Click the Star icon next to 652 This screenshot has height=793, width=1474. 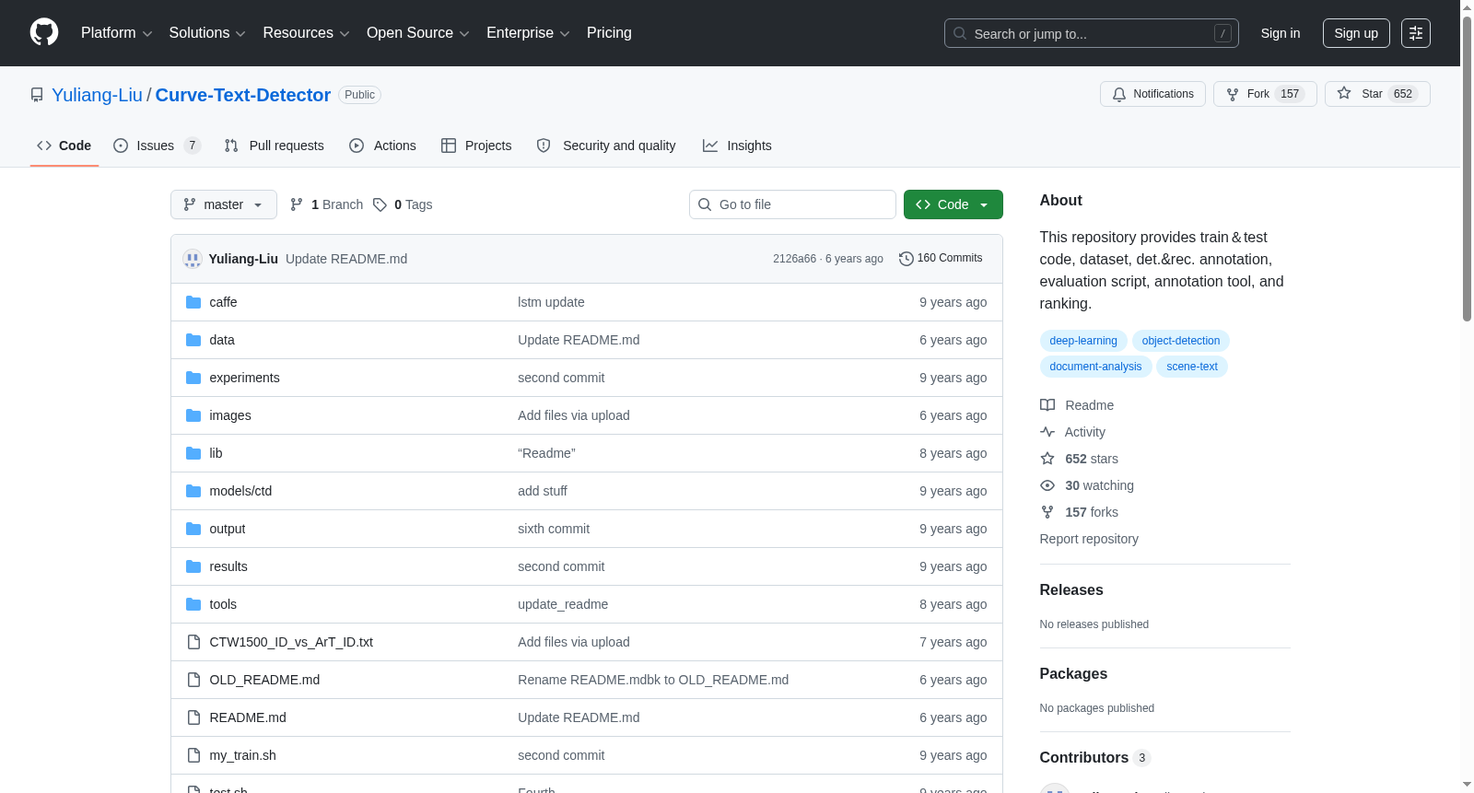(1344, 94)
